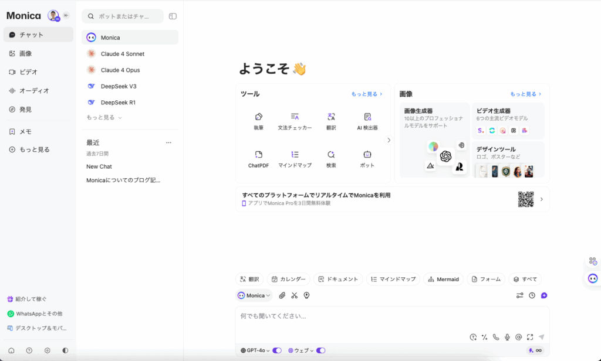Toggle the ウェブ web access switch
This screenshot has height=361, width=601.
tap(321, 350)
